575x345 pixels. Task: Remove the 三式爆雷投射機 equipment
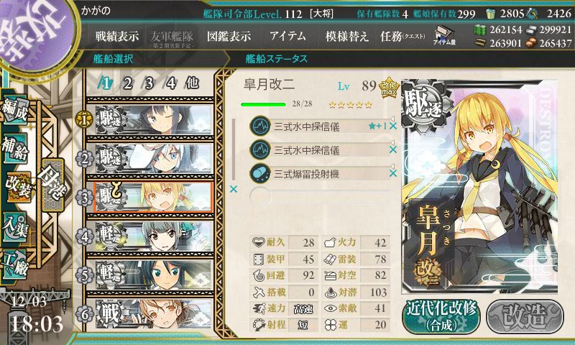tap(392, 173)
